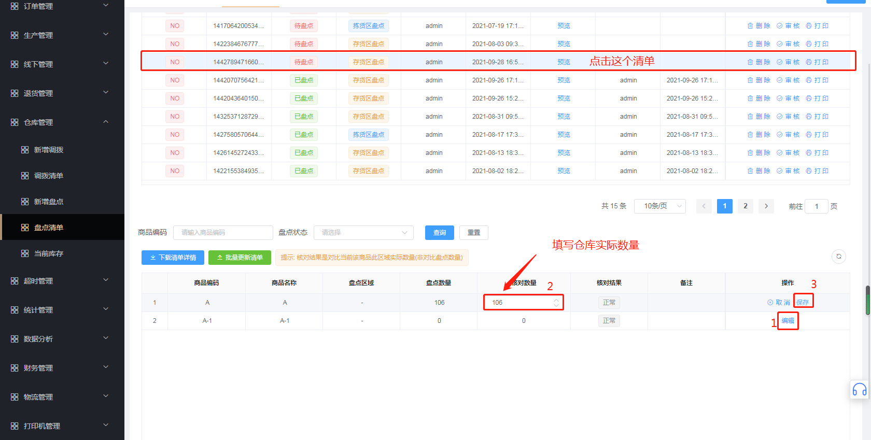This screenshot has height=440, width=871.
Task: Focus the 商品编码 search input
Action: [223, 233]
